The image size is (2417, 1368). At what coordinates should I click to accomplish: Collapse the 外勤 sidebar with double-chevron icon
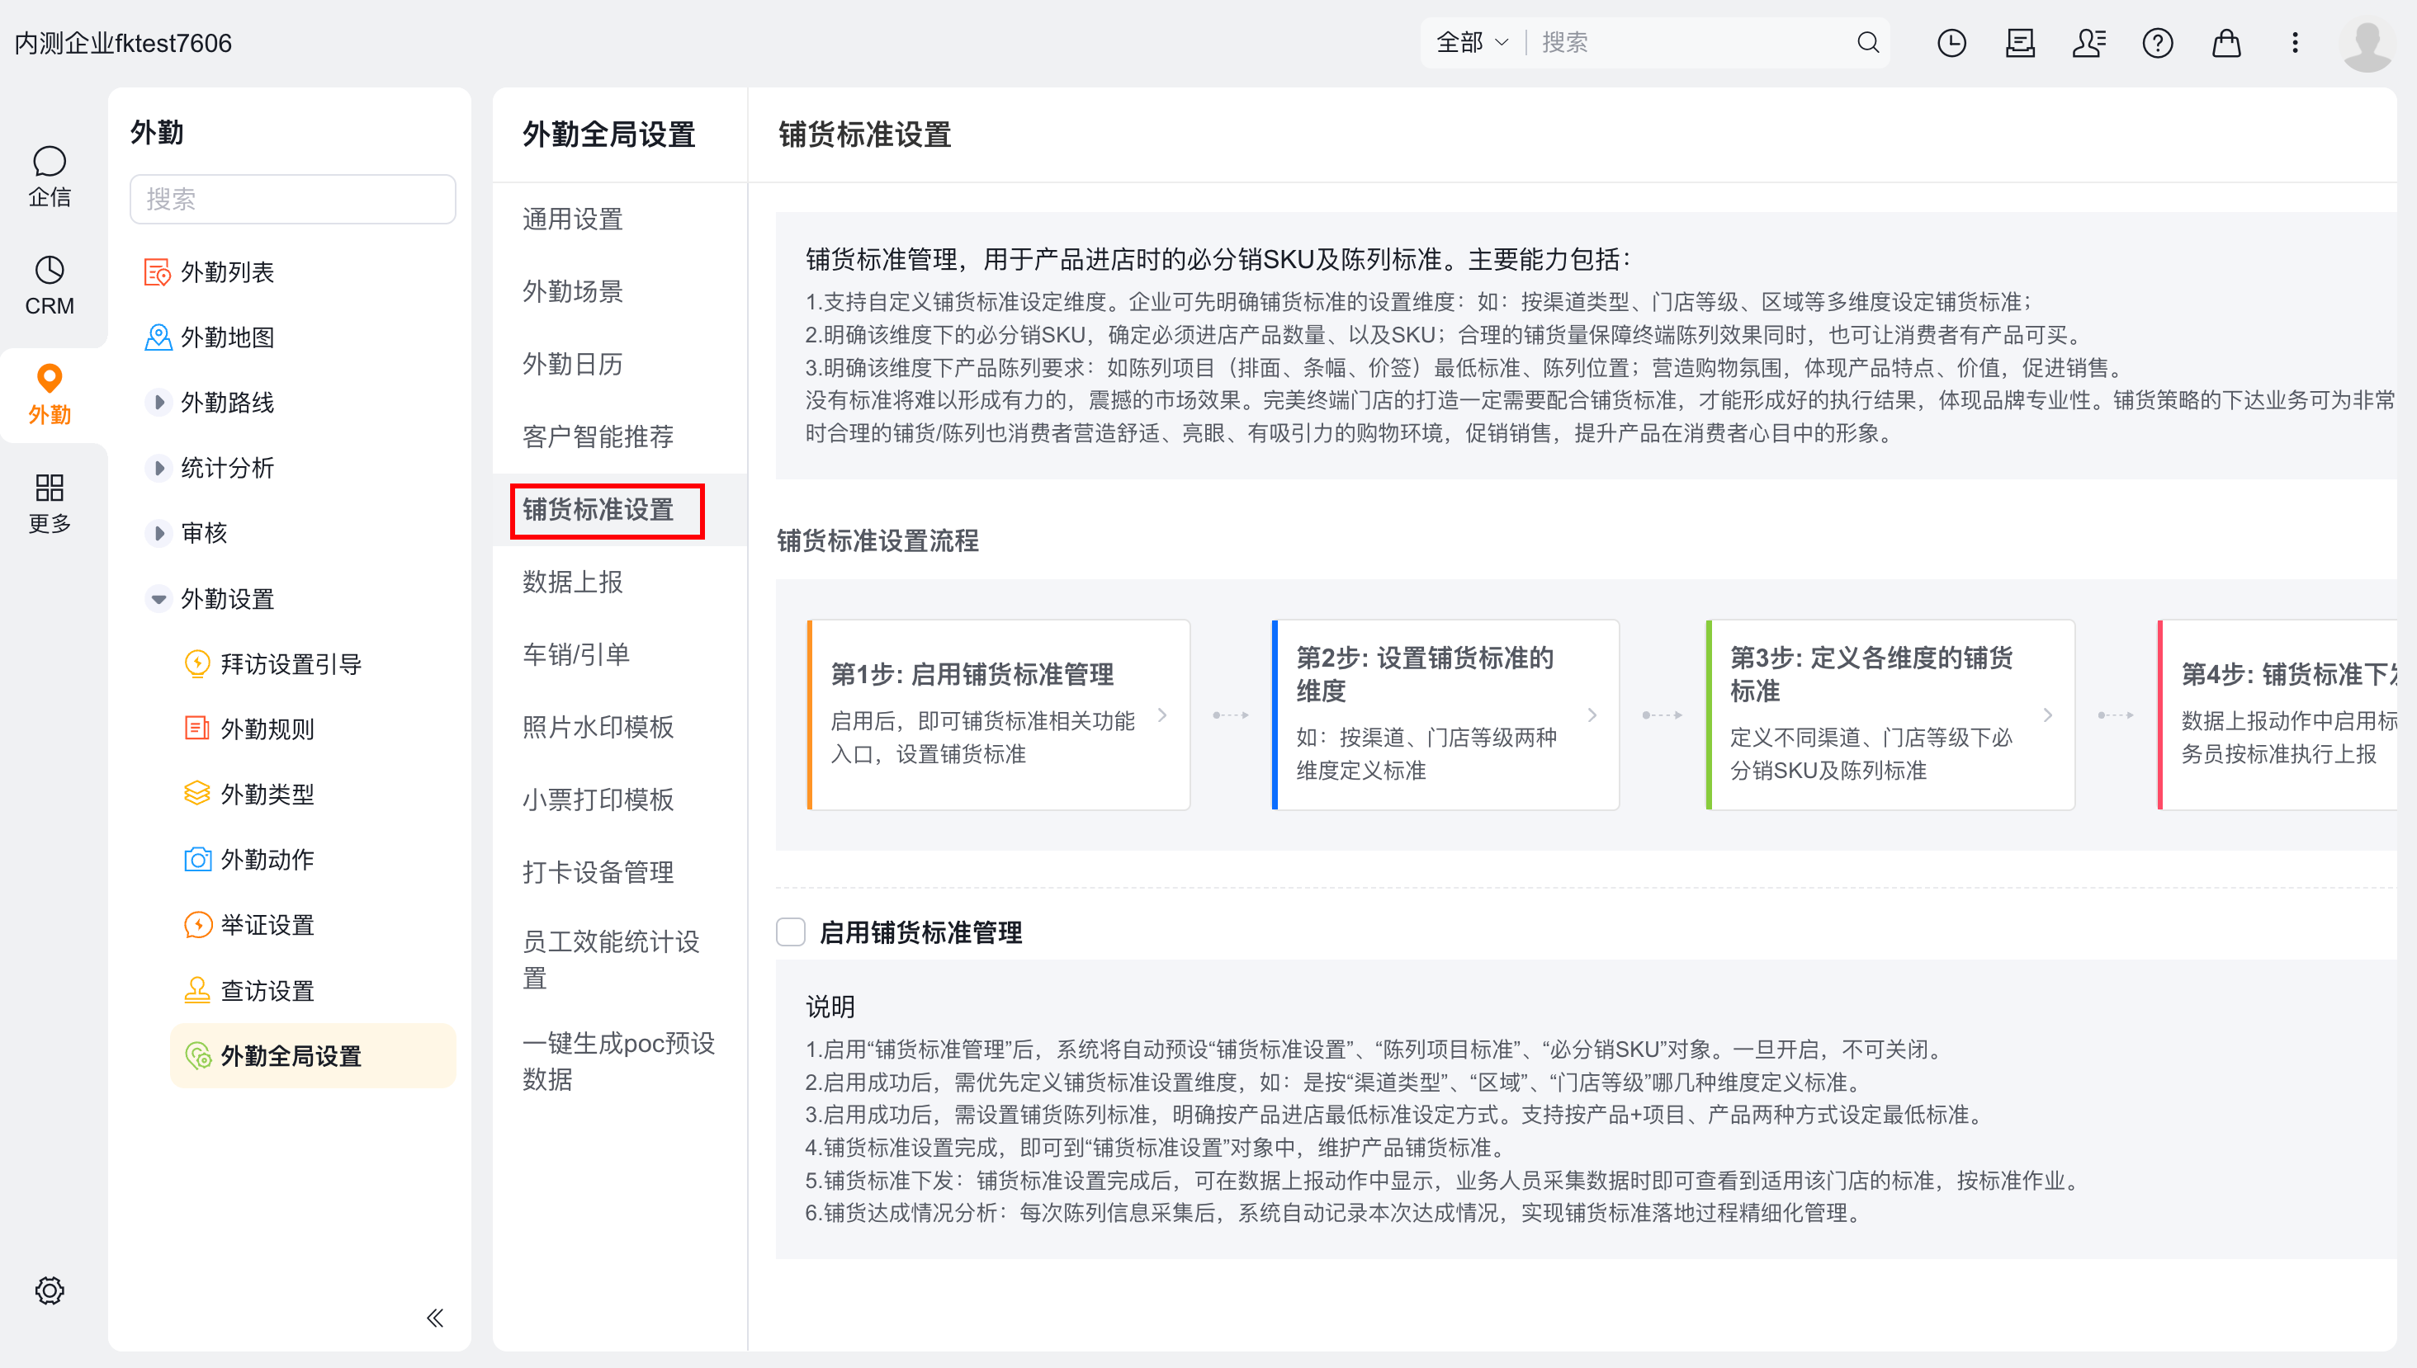(435, 1318)
